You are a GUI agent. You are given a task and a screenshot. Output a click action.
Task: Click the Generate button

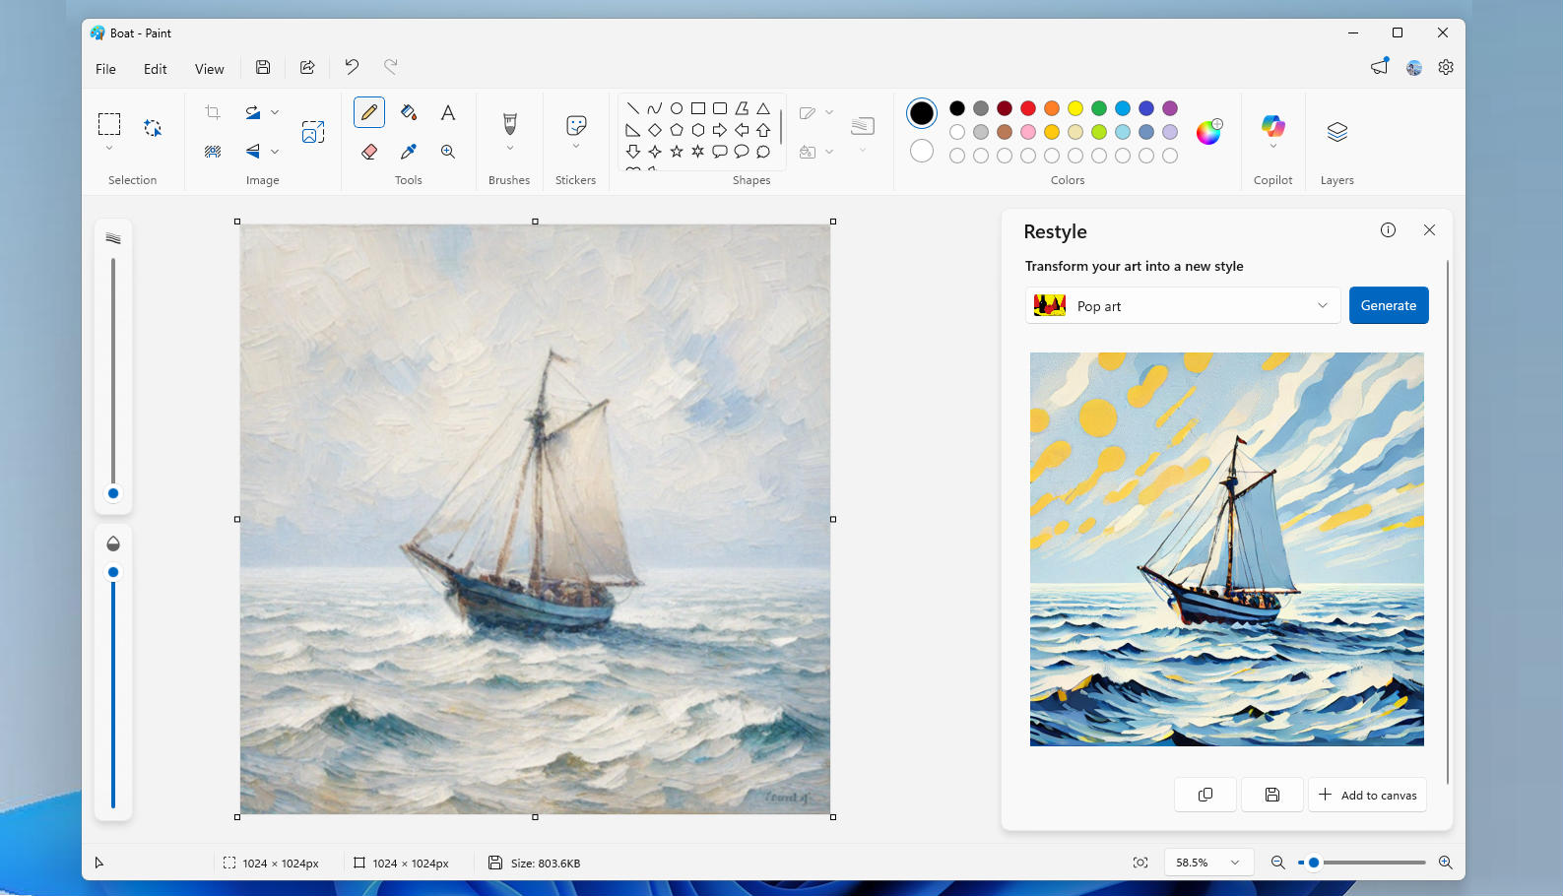pyautogui.click(x=1388, y=306)
